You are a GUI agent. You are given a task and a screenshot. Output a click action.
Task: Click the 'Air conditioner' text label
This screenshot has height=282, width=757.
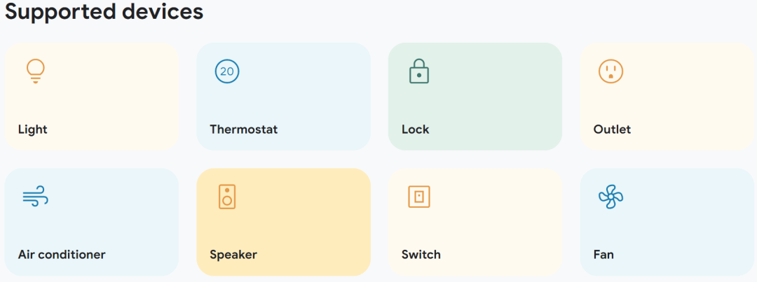point(62,254)
